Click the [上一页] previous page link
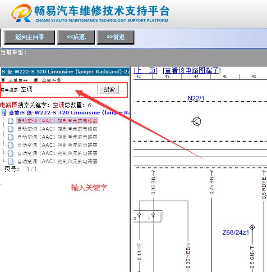 pyautogui.click(x=145, y=71)
